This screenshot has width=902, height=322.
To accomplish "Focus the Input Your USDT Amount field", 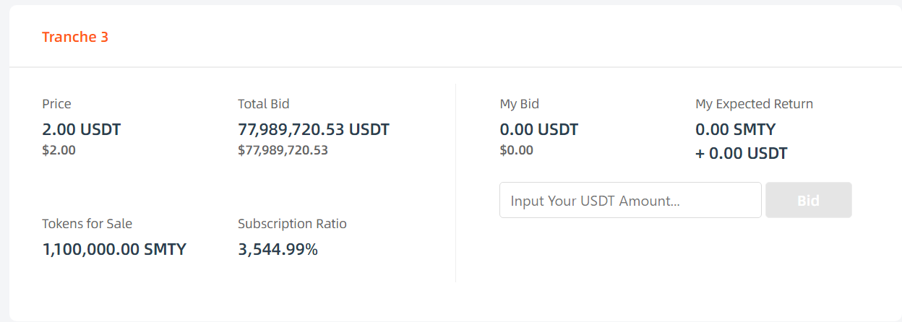I will [630, 200].
